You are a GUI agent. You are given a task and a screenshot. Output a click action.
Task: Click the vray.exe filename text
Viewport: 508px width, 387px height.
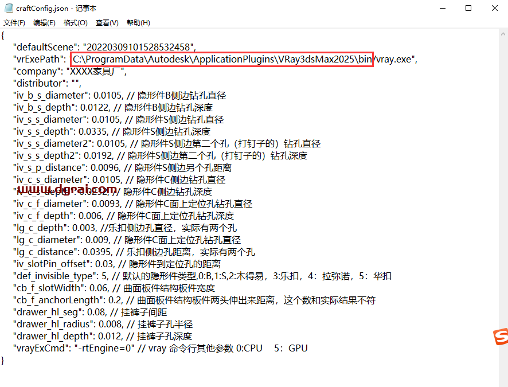click(x=394, y=59)
